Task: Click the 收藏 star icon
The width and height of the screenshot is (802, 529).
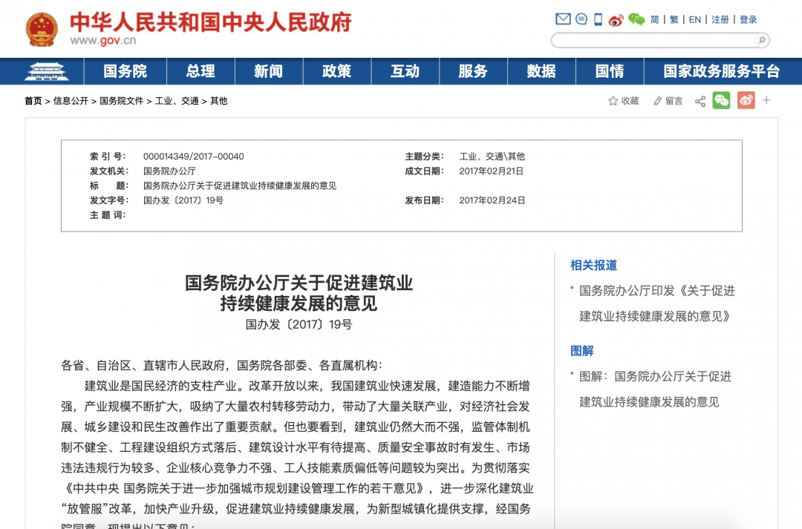Action: pos(613,101)
